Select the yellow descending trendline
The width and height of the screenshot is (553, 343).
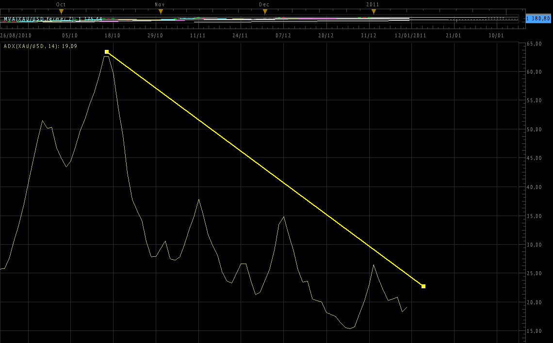click(x=265, y=169)
